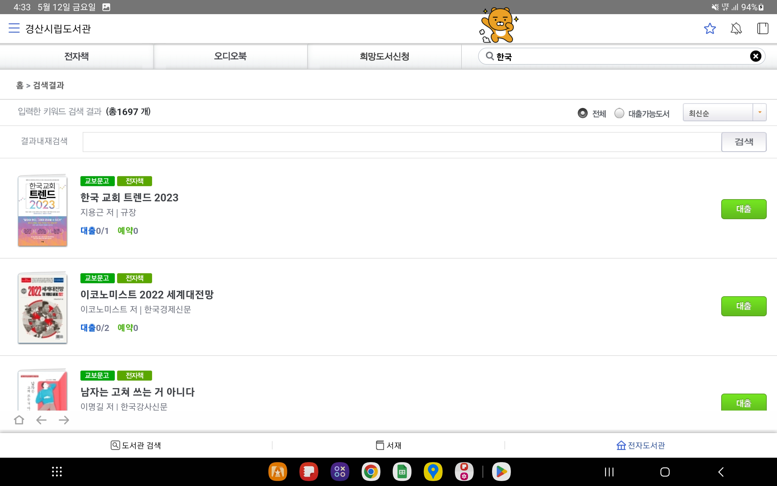The image size is (777, 486).
Task: Open the 서재 bottom tab
Action: pos(388,445)
